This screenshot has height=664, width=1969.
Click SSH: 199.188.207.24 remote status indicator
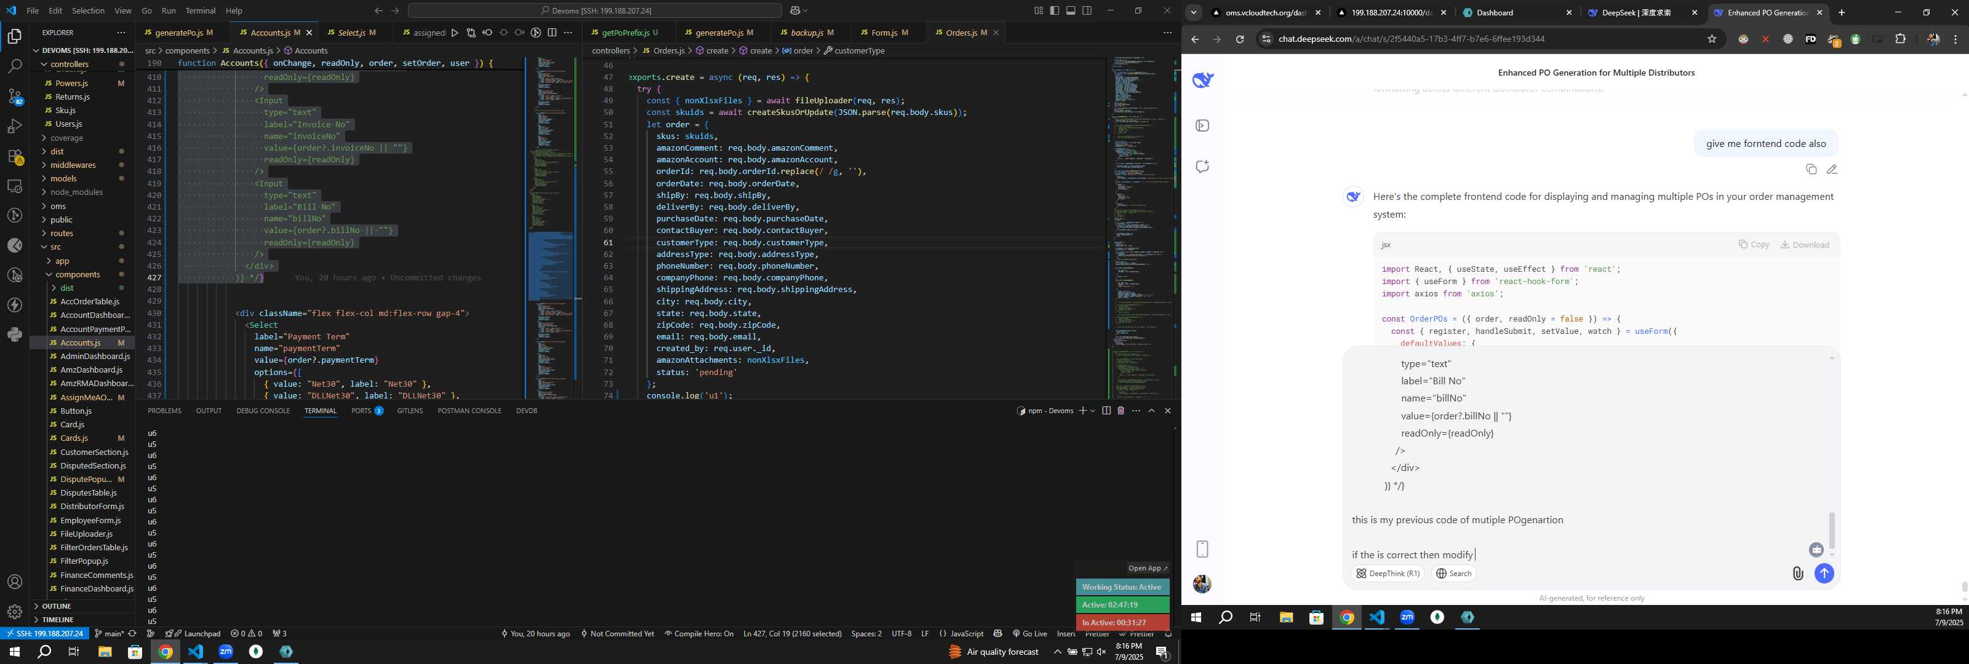[x=44, y=633]
